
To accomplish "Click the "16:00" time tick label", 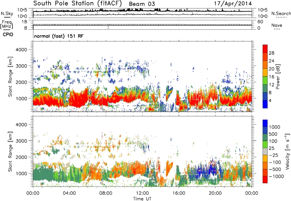I will [179, 193].
